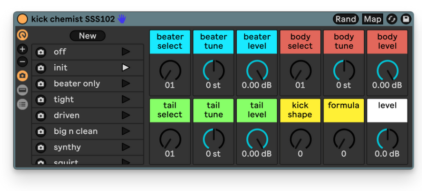The image size is (422, 191).
Task: Launch the beater only variation
Action: coord(126,84)
